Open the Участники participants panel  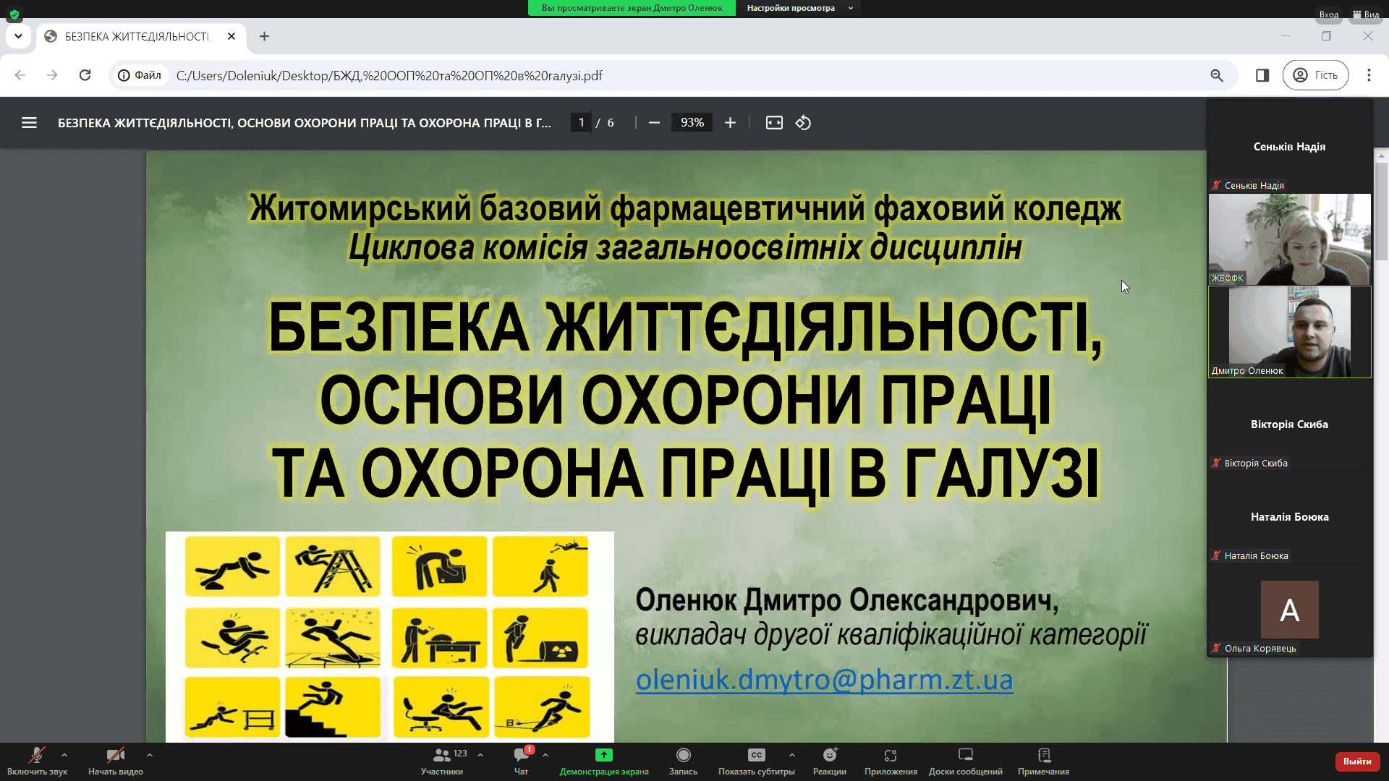[442, 761]
